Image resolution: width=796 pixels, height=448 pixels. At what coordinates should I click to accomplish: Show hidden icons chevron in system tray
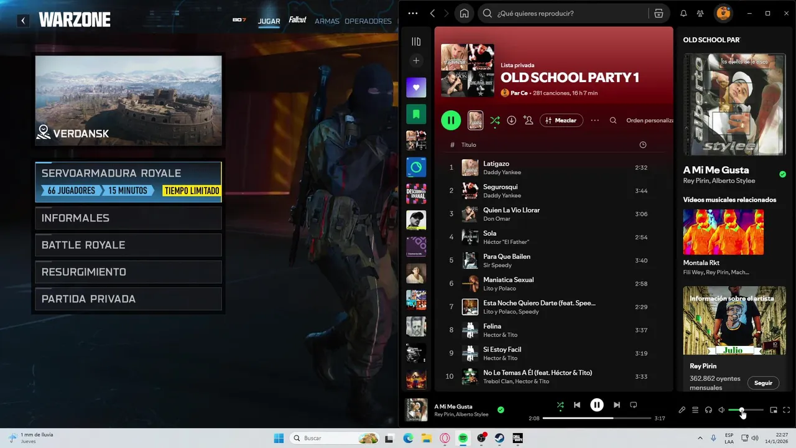700,438
